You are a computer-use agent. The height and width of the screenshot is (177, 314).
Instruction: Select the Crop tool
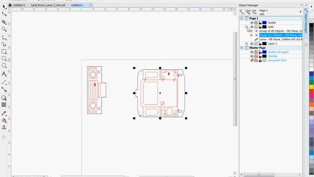(x=4, y=22)
